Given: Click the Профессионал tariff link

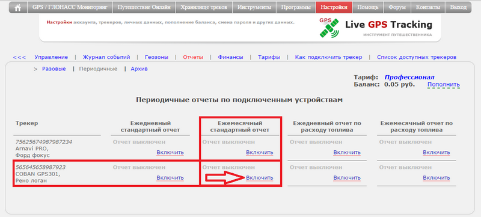Looking at the screenshot, I should pos(409,77).
